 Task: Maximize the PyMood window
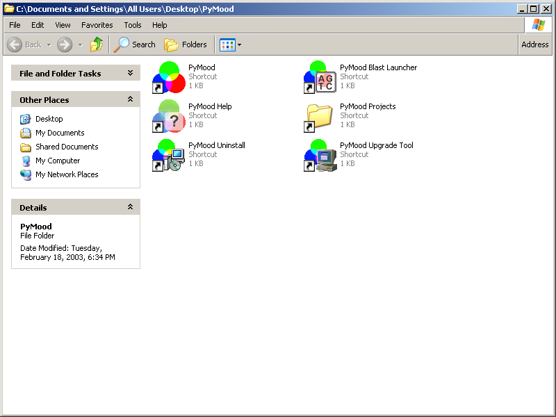(x=533, y=9)
